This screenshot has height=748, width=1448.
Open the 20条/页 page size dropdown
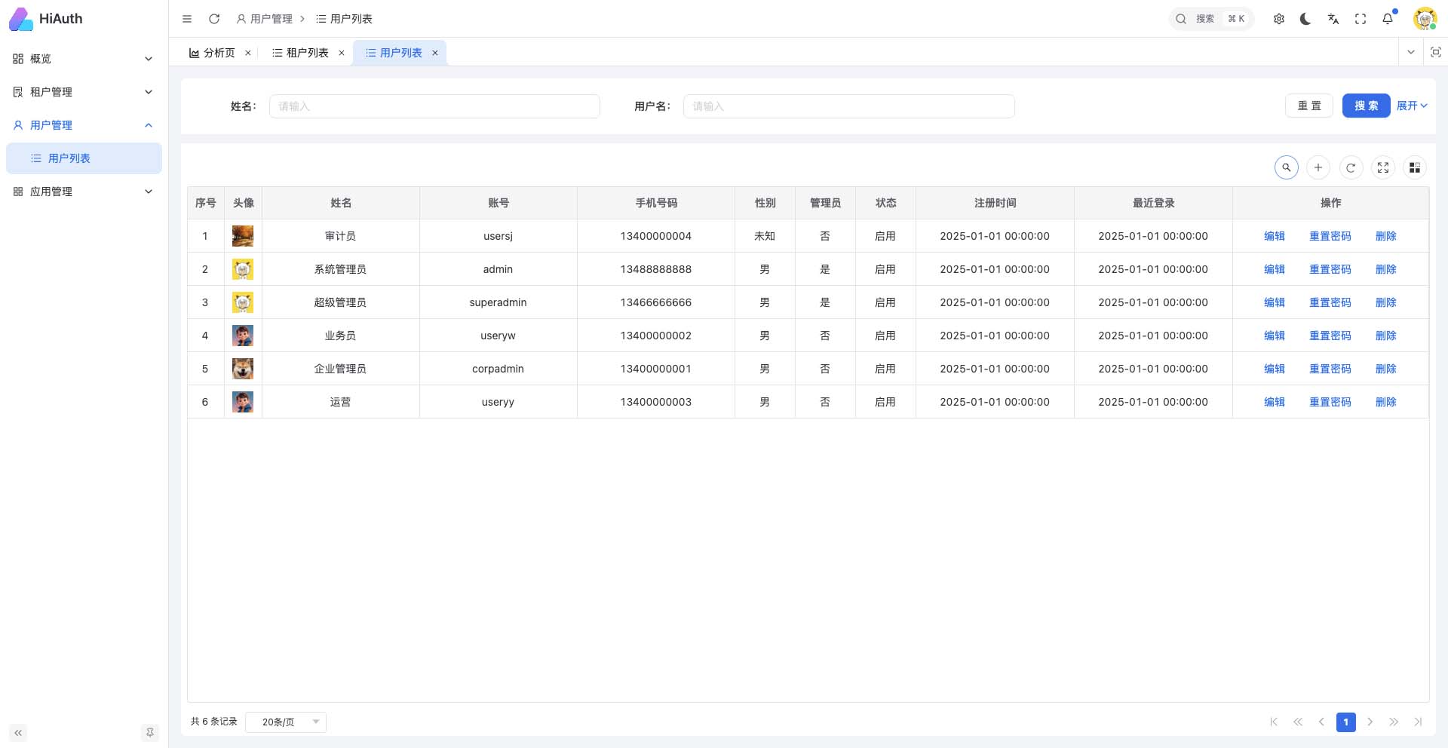(x=286, y=722)
